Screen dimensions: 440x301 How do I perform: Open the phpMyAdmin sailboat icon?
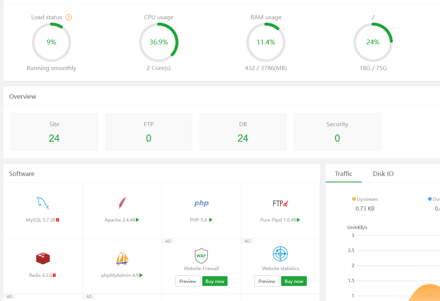pos(122,258)
